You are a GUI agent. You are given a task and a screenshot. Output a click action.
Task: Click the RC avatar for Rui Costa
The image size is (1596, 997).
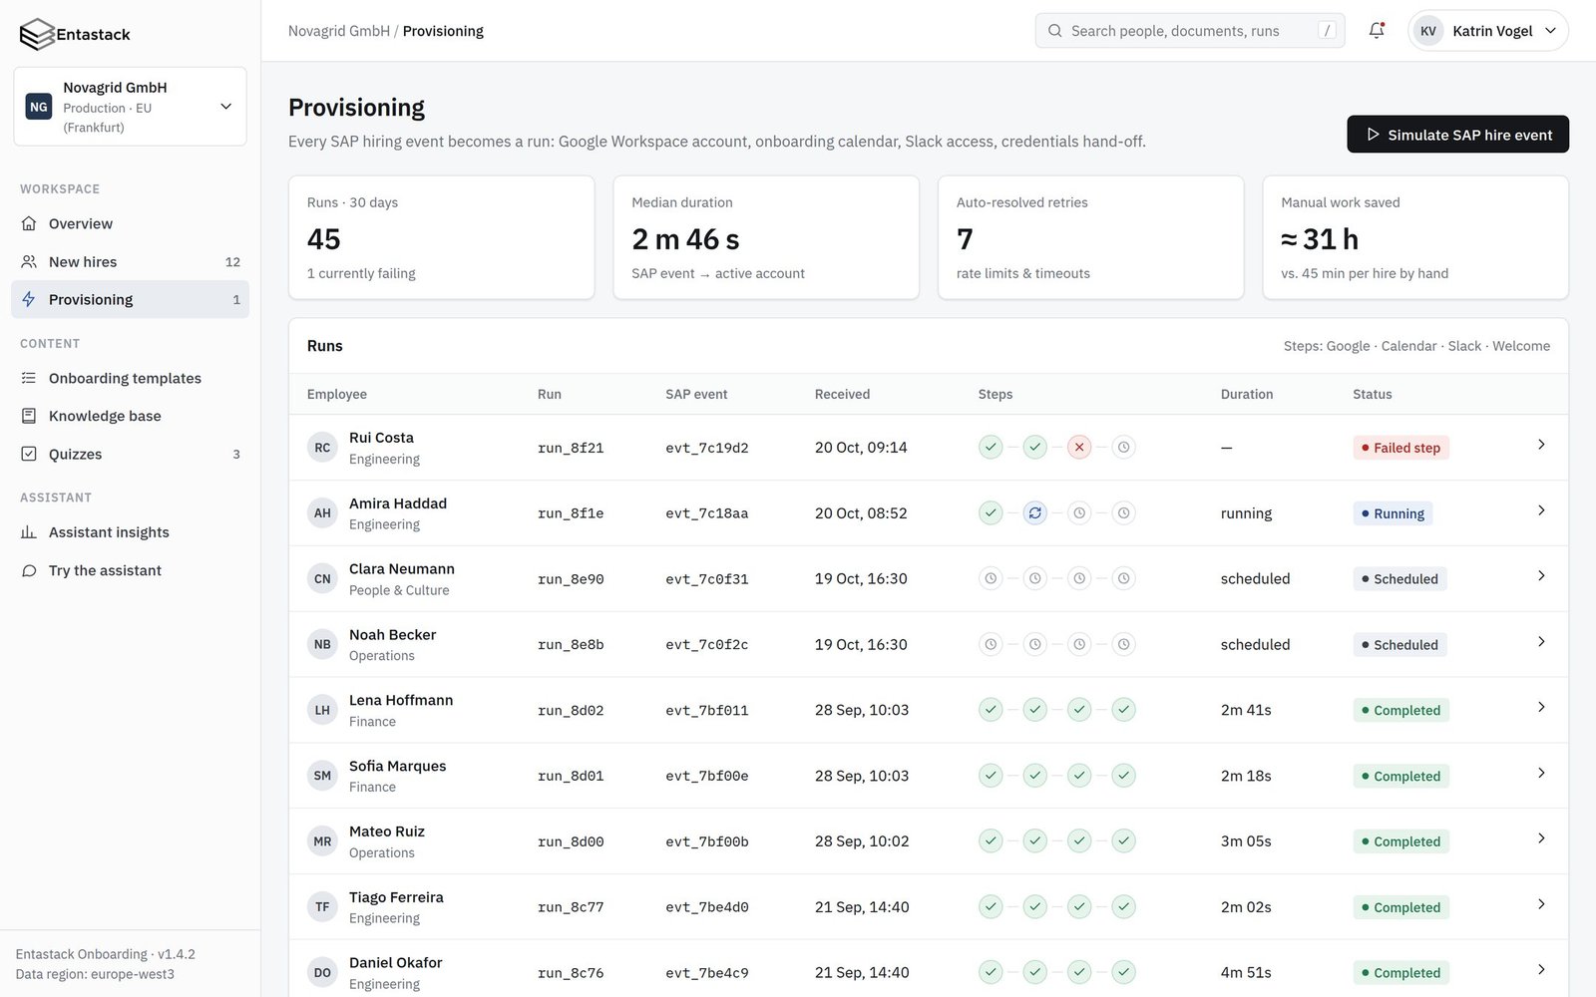pyautogui.click(x=322, y=448)
